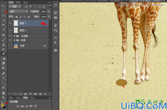Select the Clone Stamp tool
This screenshot has height=110, width=167.
(x=3, y=44)
